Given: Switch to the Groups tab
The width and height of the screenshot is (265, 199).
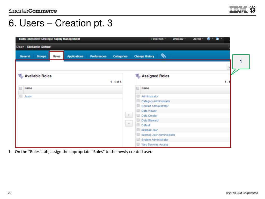Looking at the screenshot, I should (41, 56).
